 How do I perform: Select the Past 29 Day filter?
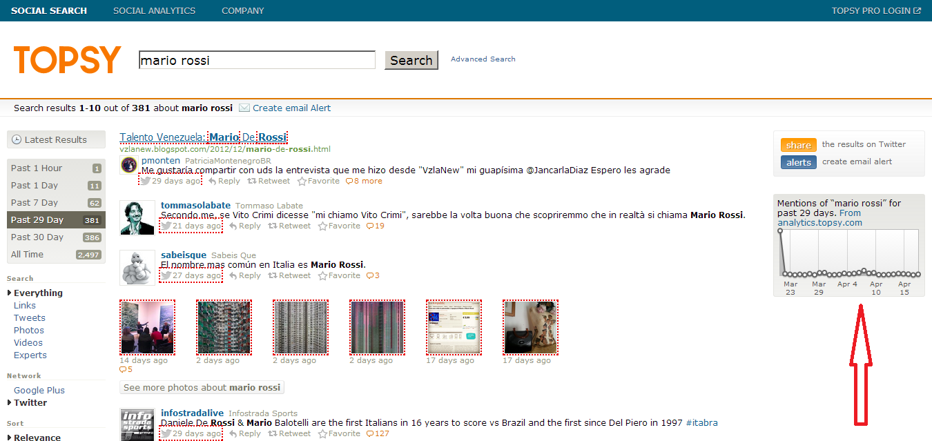[x=56, y=219]
